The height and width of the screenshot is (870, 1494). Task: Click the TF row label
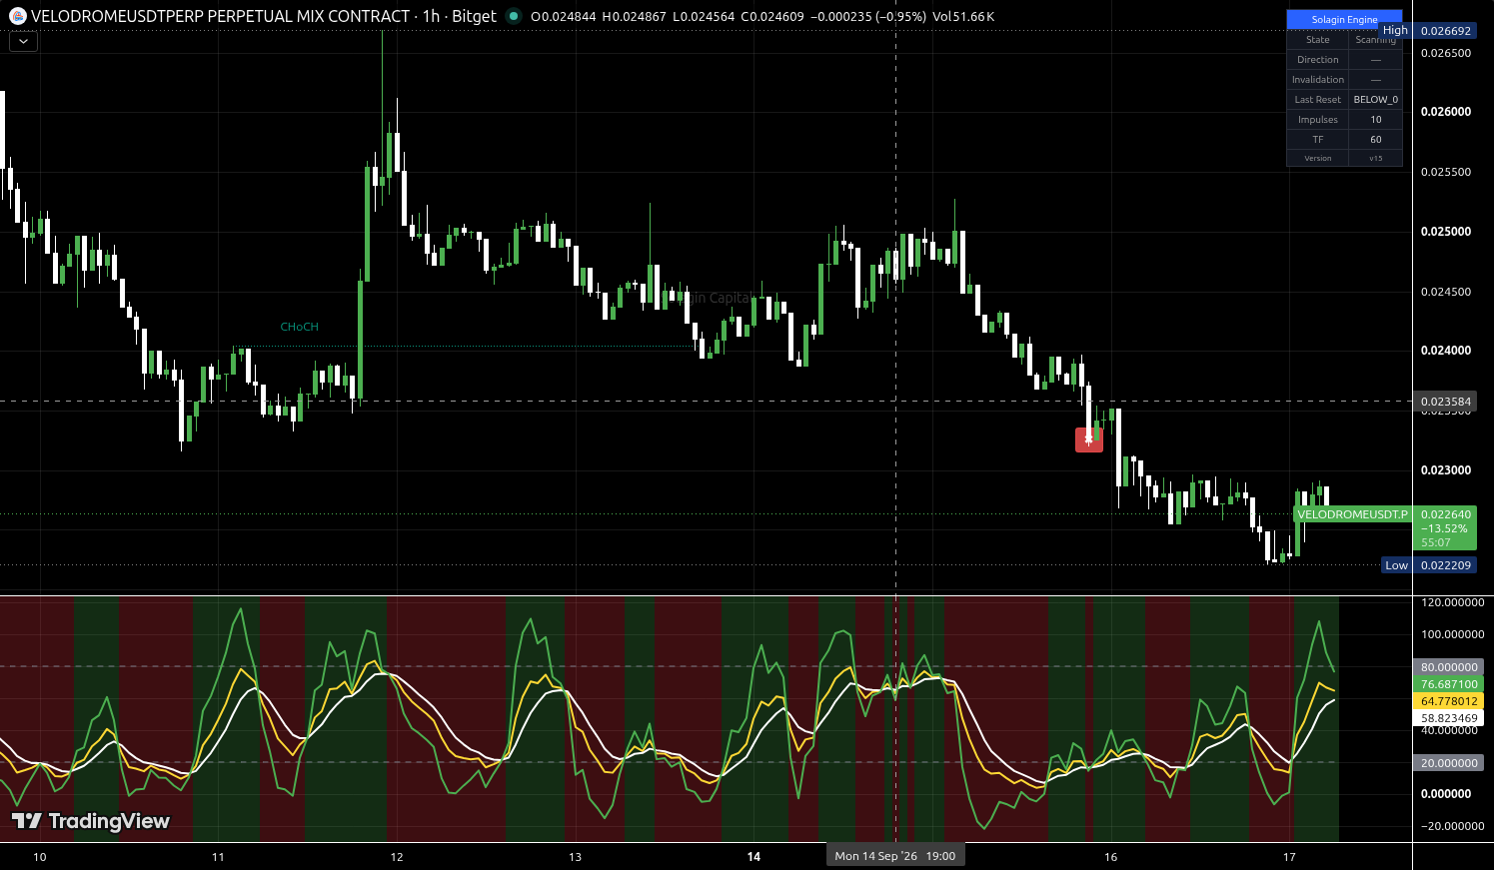pyautogui.click(x=1317, y=140)
